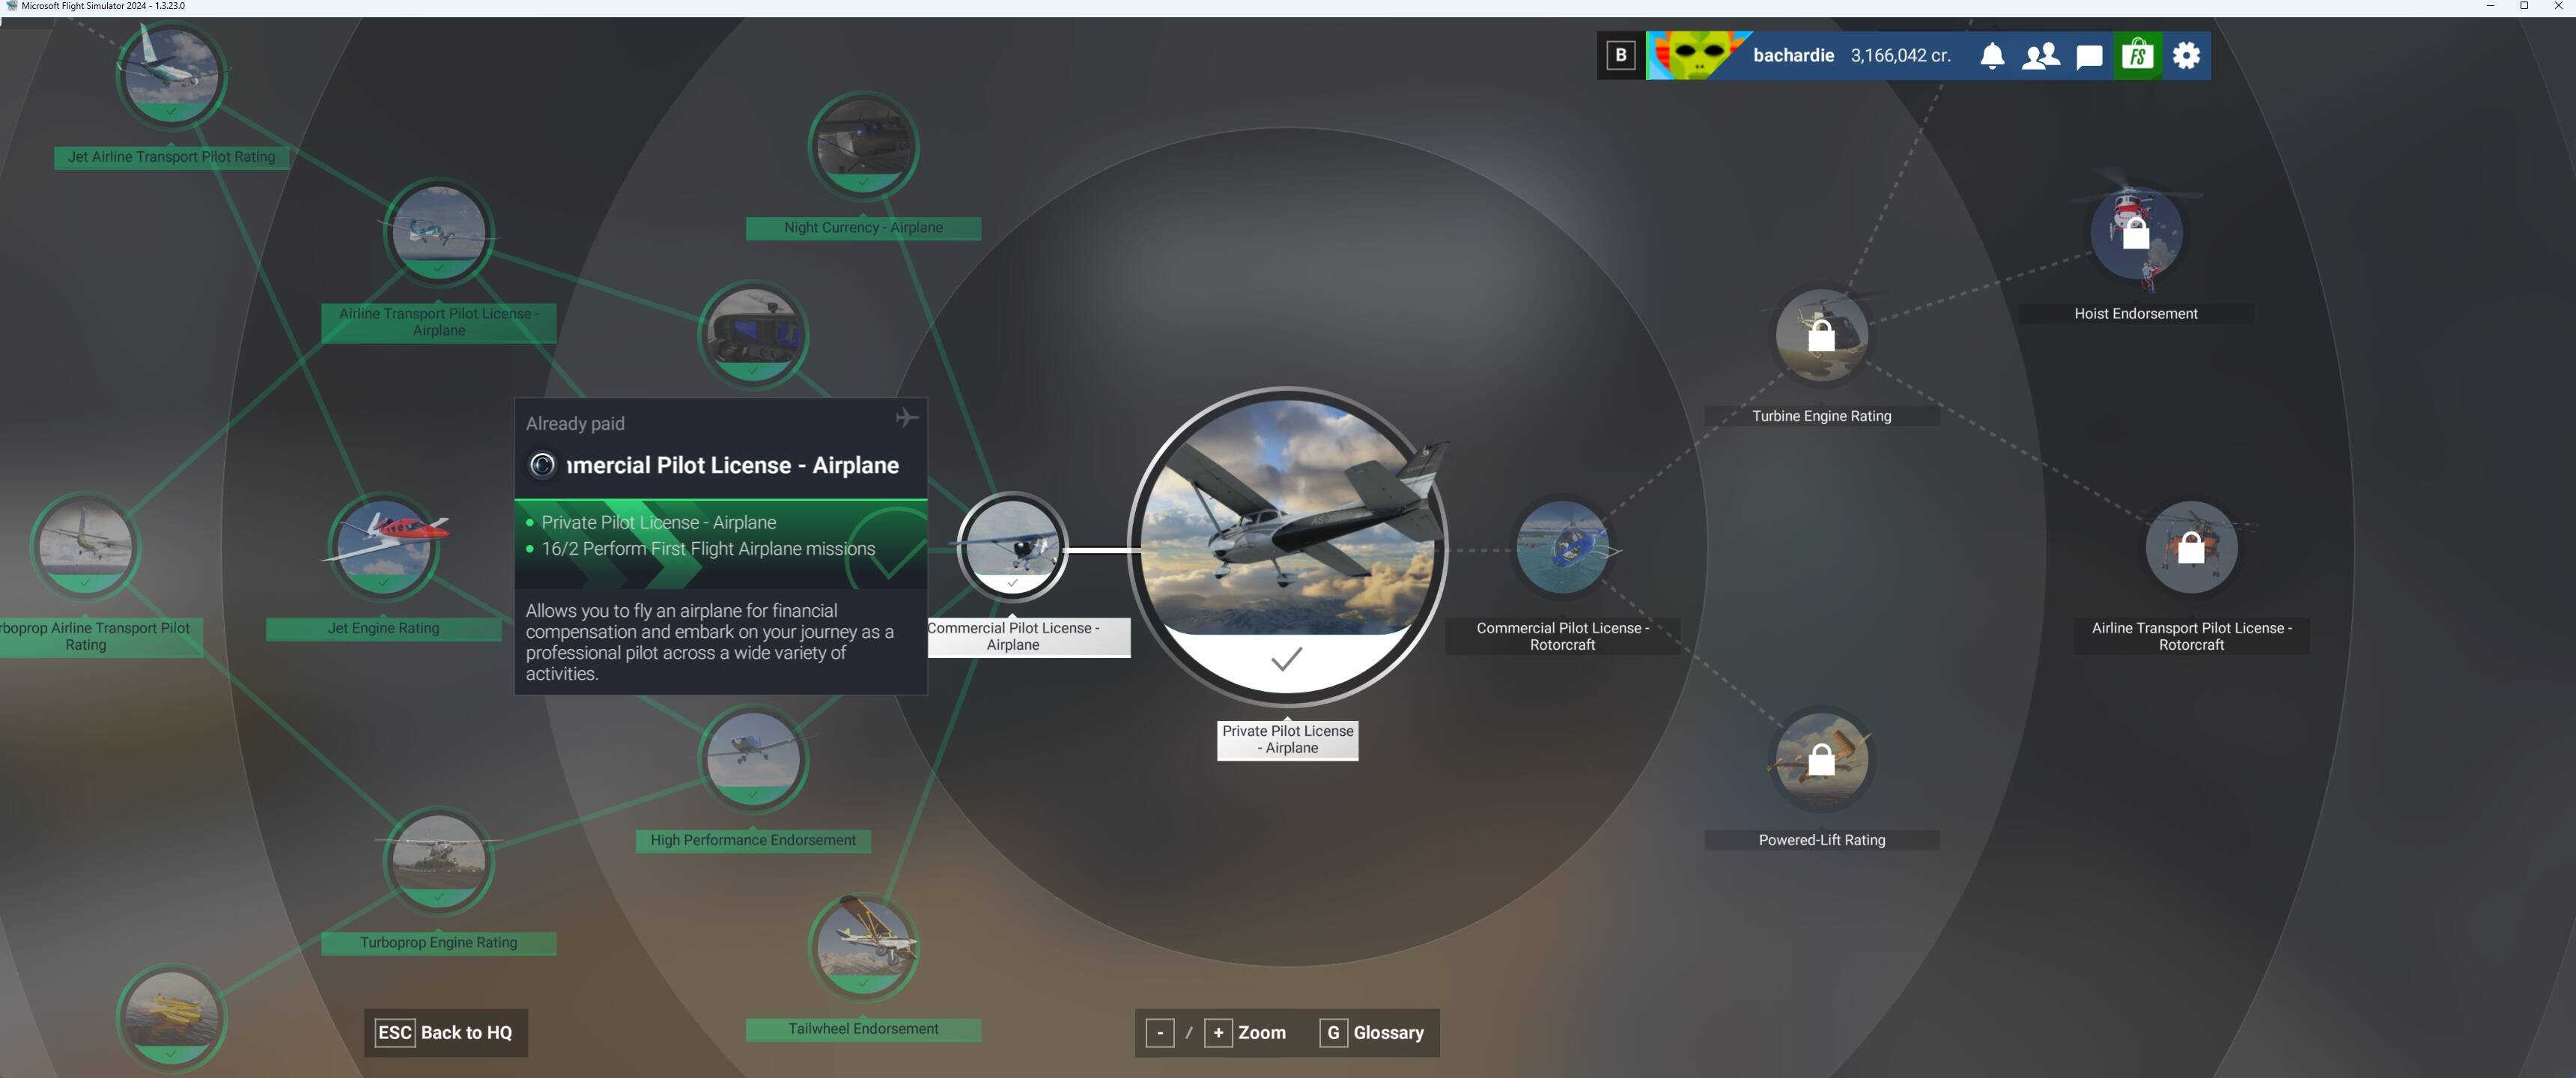The width and height of the screenshot is (2576, 1078).
Task: Click the Commercial Pilot License - Rotorcraft label
Action: coord(1562,637)
